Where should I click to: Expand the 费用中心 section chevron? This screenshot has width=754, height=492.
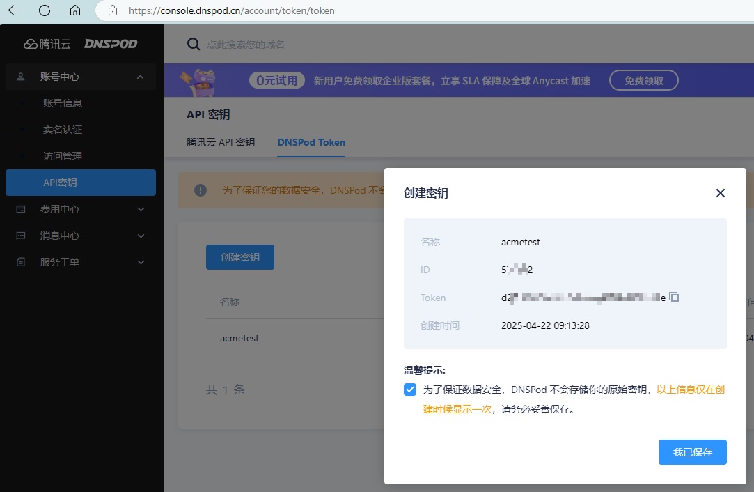point(141,209)
